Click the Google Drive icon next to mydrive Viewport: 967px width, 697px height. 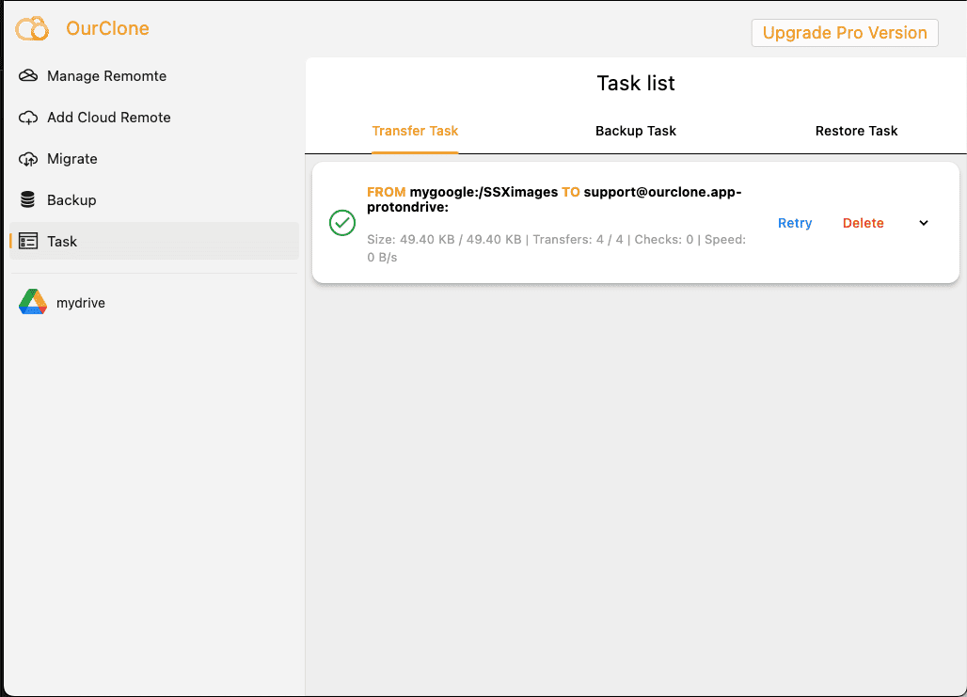33,302
